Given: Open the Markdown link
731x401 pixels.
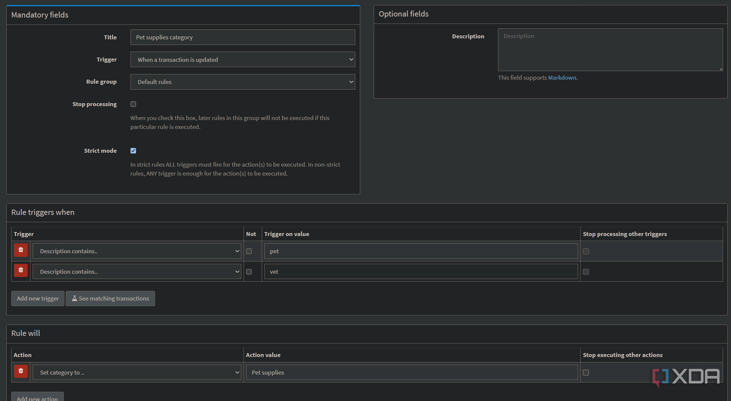Looking at the screenshot, I should pos(562,78).
